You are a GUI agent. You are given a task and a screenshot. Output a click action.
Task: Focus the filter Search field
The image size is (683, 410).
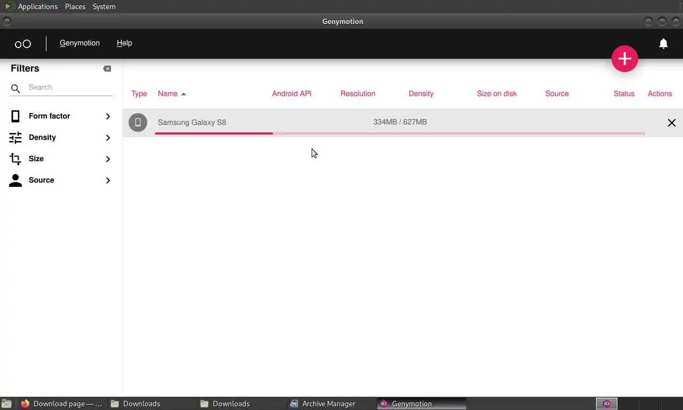click(69, 88)
